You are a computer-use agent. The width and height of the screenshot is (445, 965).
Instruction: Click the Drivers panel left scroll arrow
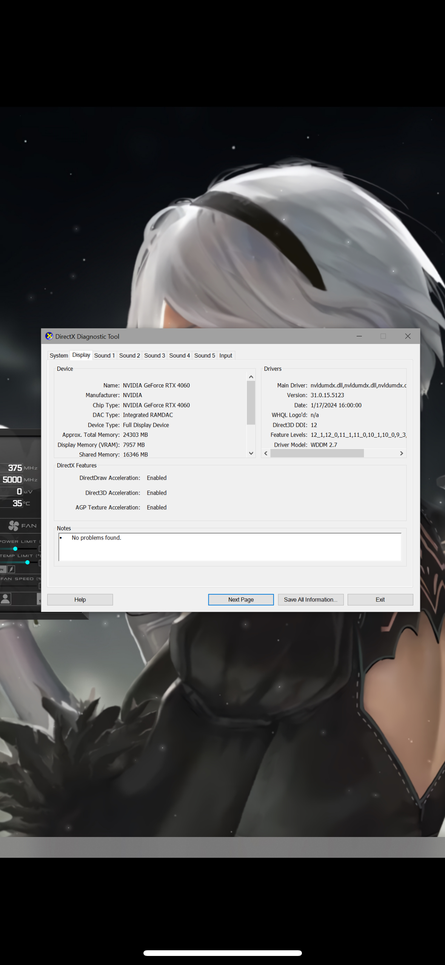(x=266, y=453)
